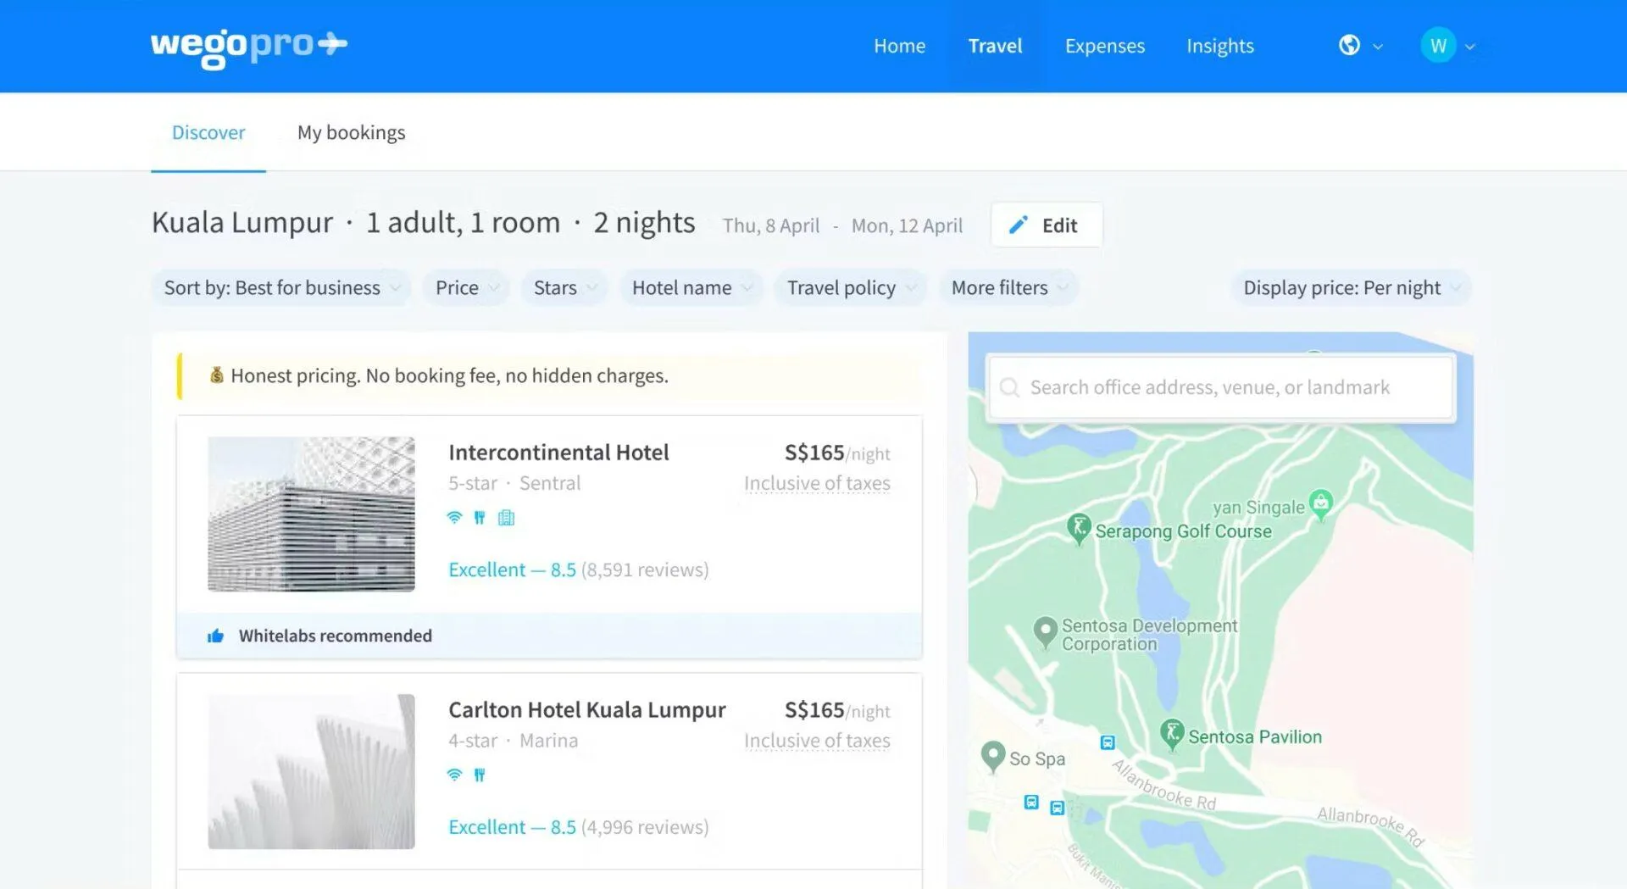
Task: Click the map search magnifier icon
Action: coord(1009,387)
